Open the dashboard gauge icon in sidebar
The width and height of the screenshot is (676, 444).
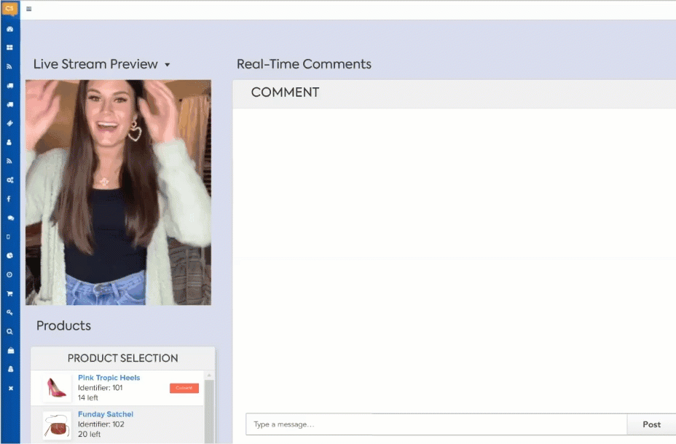coord(10,29)
